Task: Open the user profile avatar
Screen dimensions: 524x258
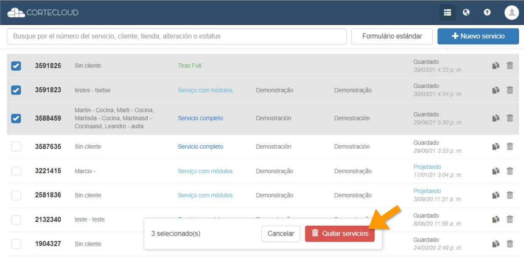Action: pos(512,13)
